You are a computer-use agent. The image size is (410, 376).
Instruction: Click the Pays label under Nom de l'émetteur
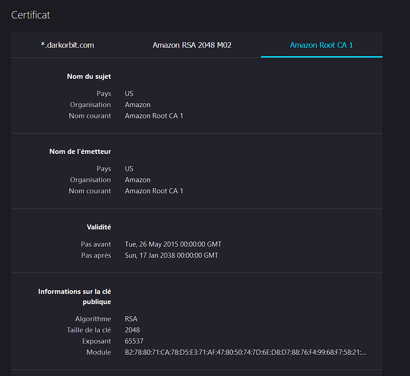pos(104,169)
